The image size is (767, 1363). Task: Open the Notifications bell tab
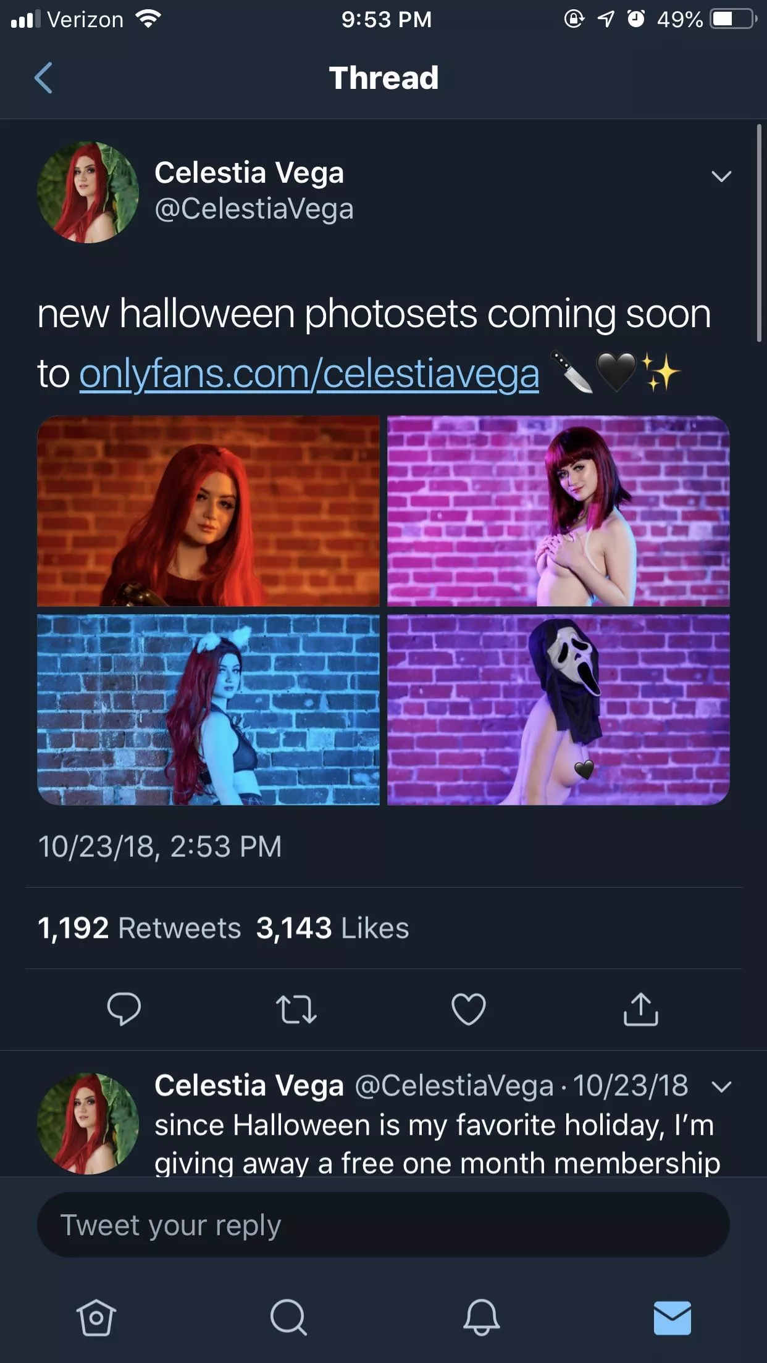481,1317
